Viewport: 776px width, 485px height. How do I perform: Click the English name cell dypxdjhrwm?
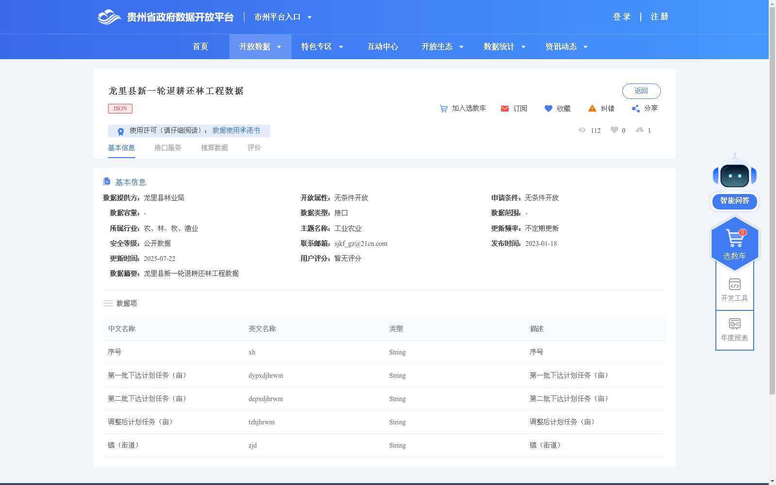click(x=266, y=375)
